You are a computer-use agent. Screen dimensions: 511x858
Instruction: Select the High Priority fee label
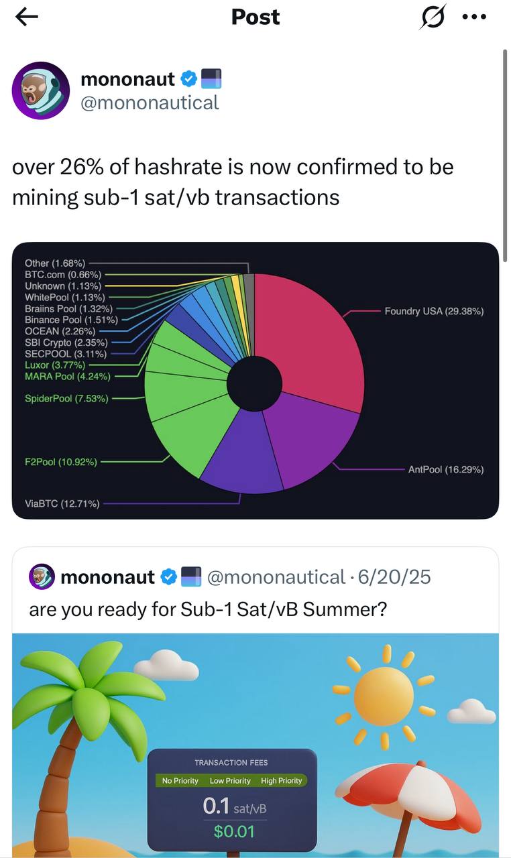tap(282, 780)
